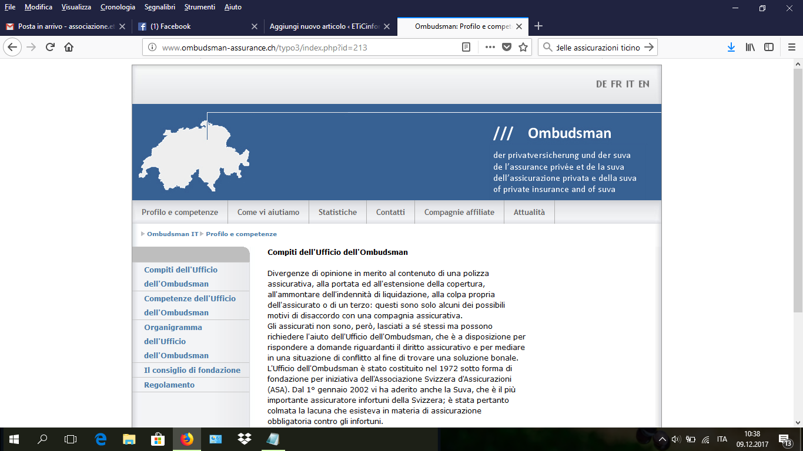The height and width of the screenshot is (451, 803).
Task: Open Competenze dell'Ufficio dell'Ombudsman sidebar link
Action: [190, 305]
